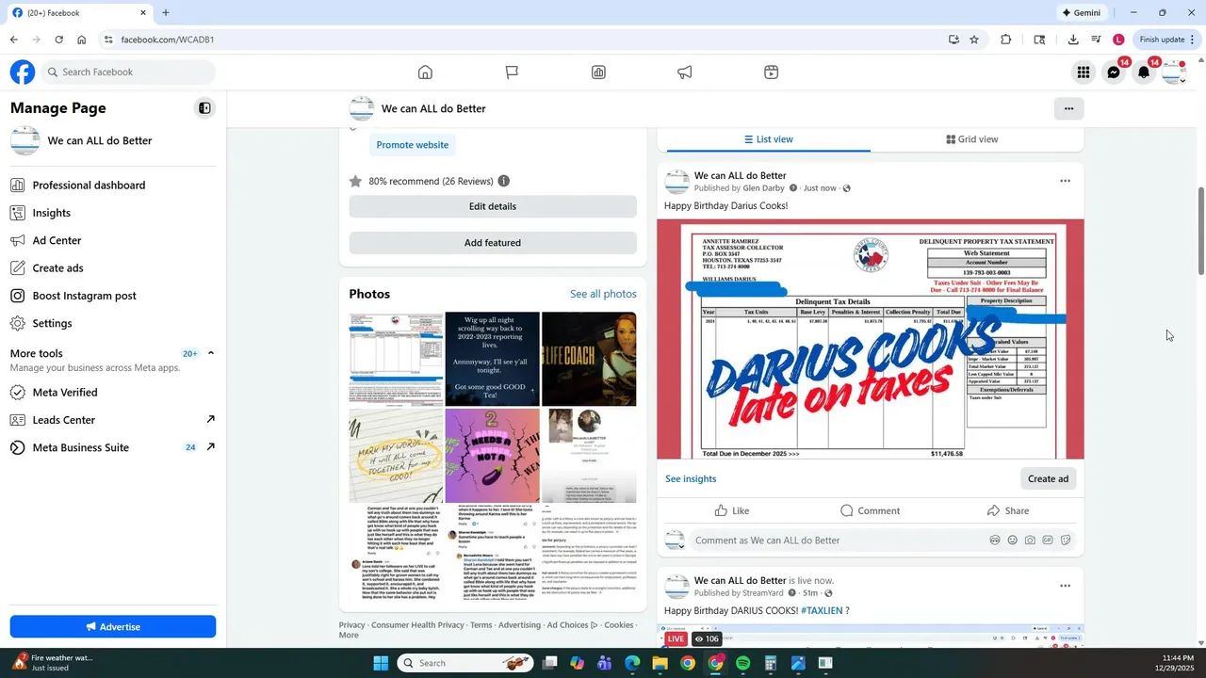The width and height of the screenshot is (1206, 678).
Task: Open See all photos link
Action: pos(603,294)
